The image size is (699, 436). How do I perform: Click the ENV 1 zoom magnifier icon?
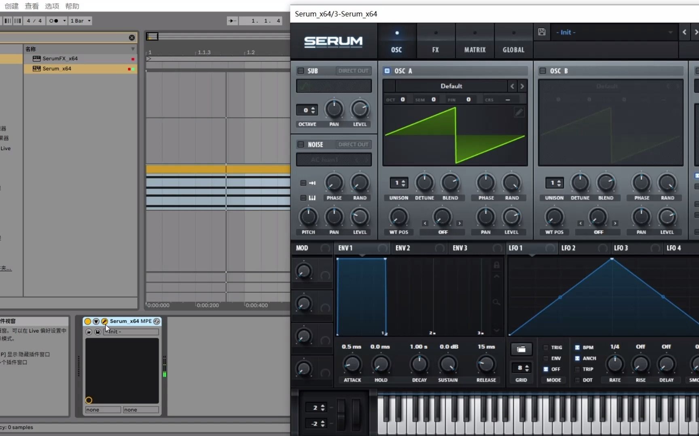click(496, 302)
